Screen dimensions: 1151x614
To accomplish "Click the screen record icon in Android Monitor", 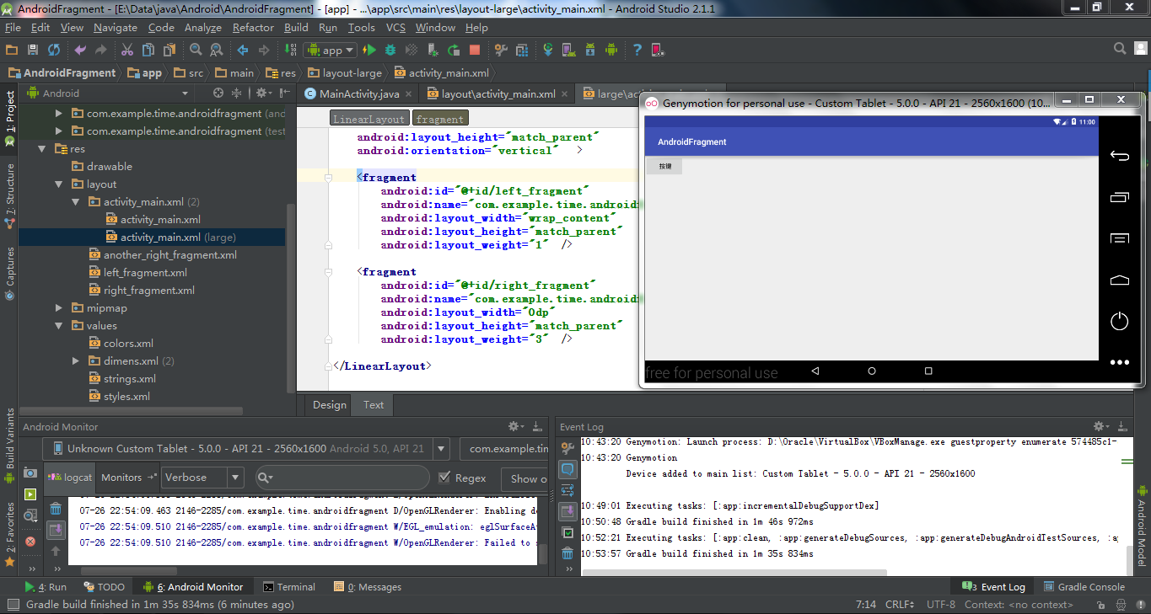I will point(30,494).
